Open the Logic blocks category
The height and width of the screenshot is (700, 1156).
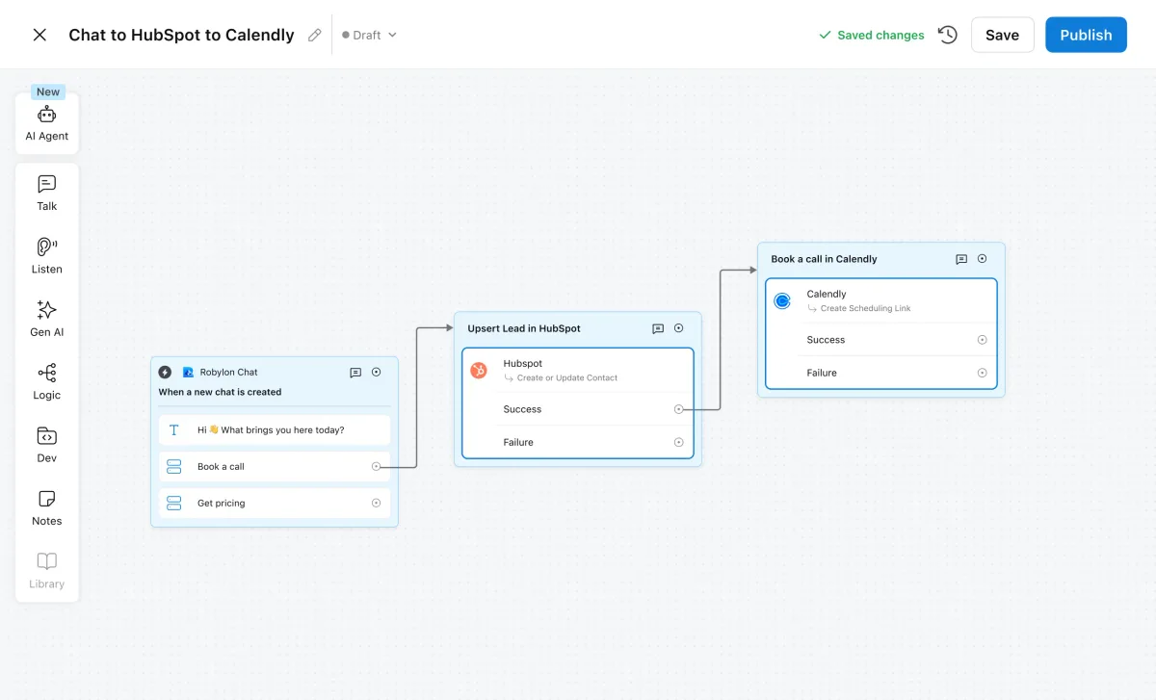pos(47,382)
